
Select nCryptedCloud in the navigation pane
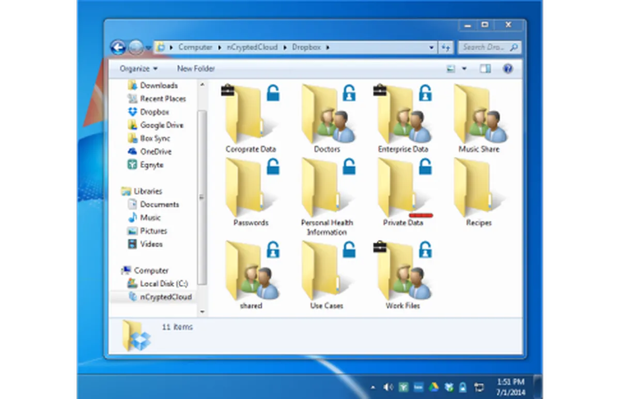pyautogui.click(x=165, y=297)
